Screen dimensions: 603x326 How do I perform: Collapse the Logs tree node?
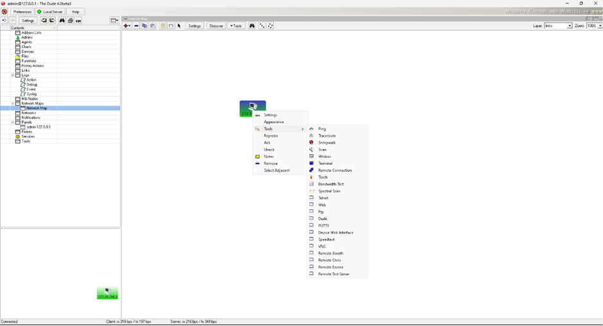point(13,75)
